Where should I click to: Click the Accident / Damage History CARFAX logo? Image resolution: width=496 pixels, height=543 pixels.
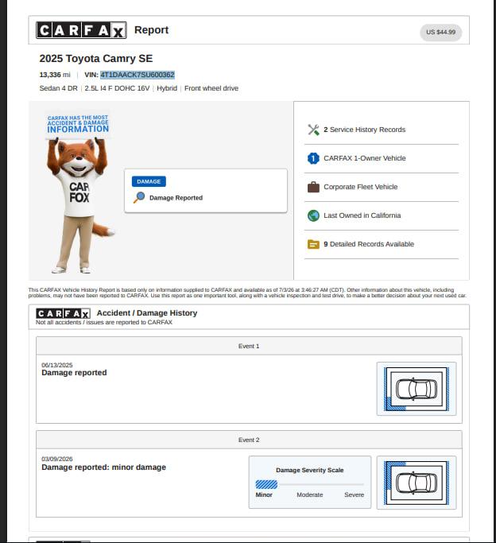(x=63, y=313)
